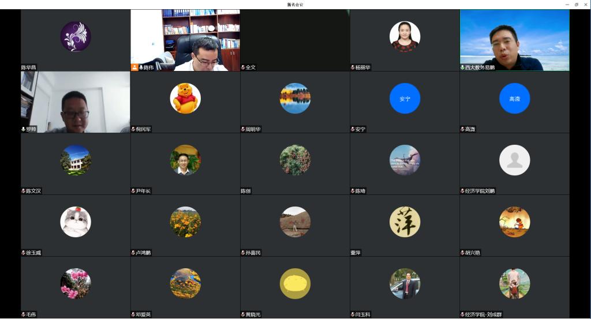Click the name label 经济学院-刘成群
Viewport: 591px width, 319px height.
click(484, 314)
